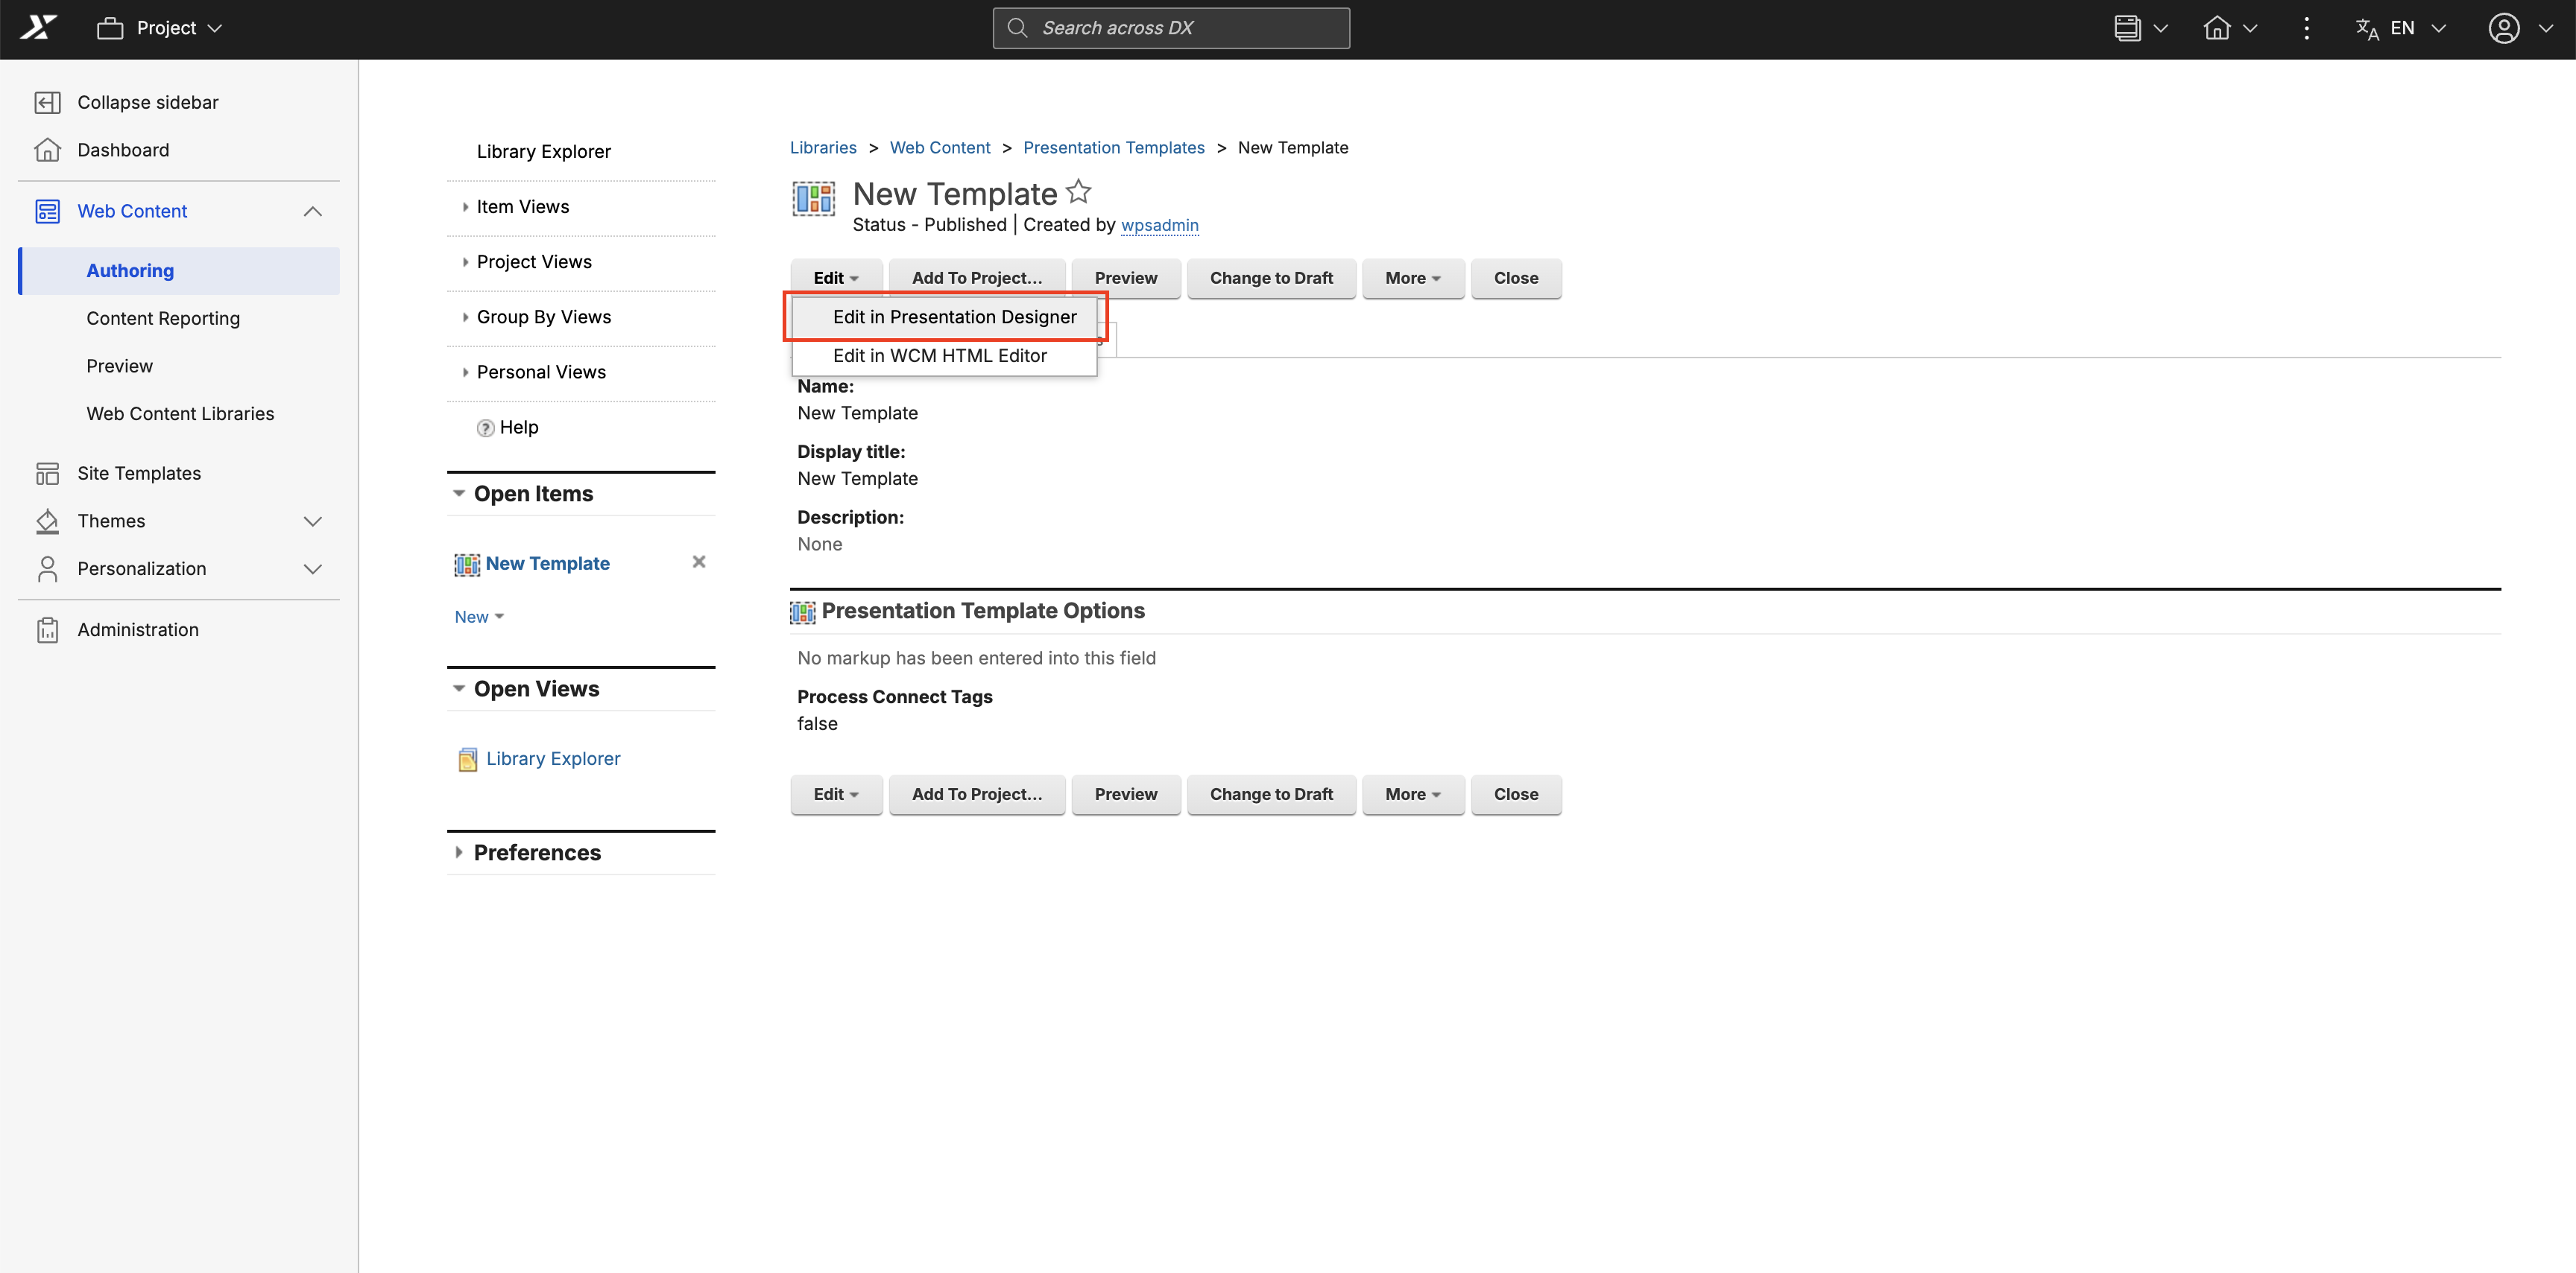Click the Personalization person icon
Screen dimensions: 2576x1273
pos(47,568)
